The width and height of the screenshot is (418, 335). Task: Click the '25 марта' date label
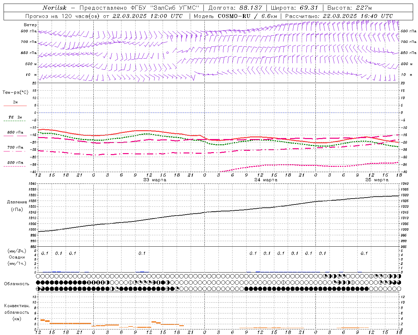pyautogui.click(x=377, y=180)
